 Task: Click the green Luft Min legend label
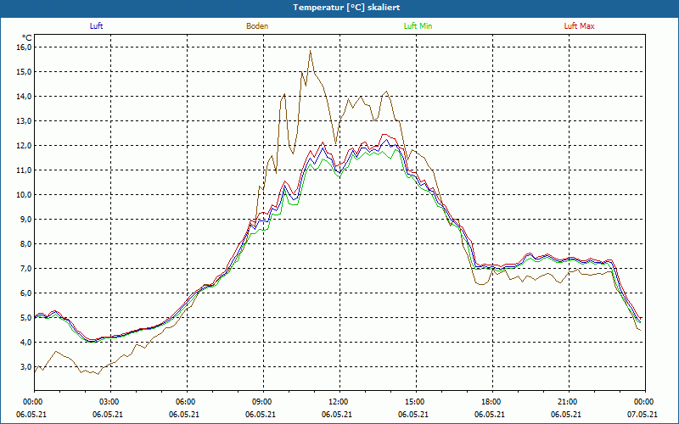click(x=418, y=26)
